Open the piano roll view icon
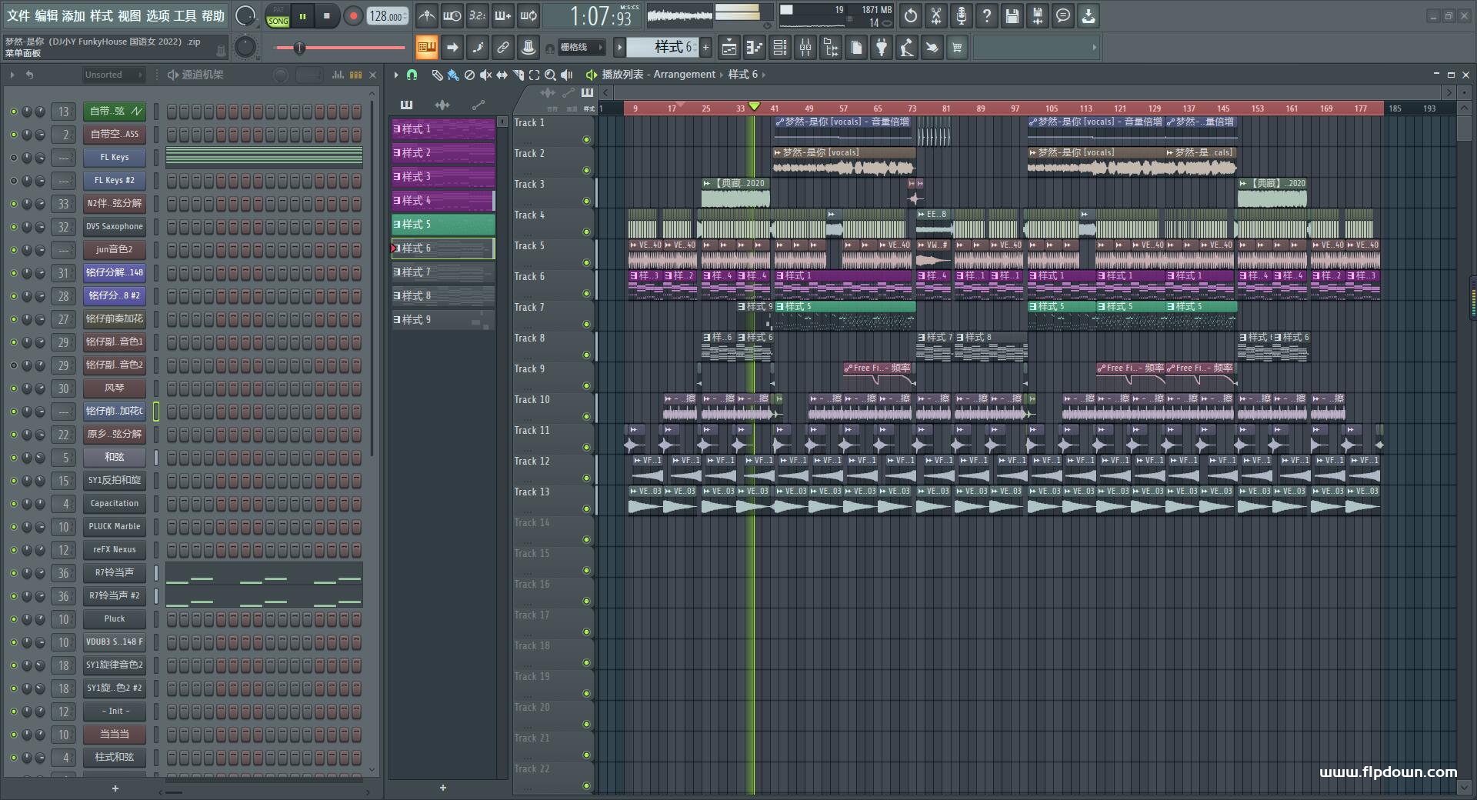The image size is (1477, 800). click(x=755, y=48)
